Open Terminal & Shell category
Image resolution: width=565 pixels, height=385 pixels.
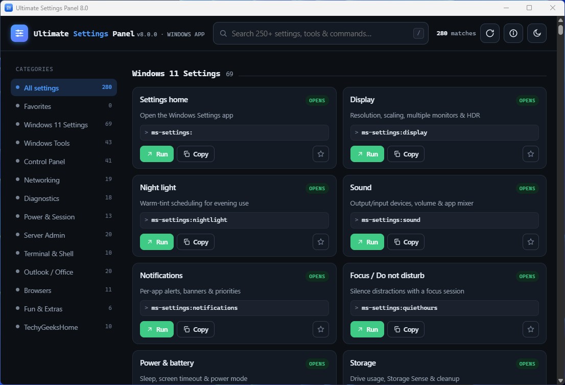[x=64, y=253]
